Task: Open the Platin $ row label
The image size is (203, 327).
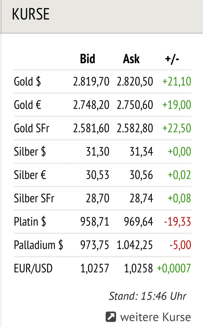Action: (30, 222)
